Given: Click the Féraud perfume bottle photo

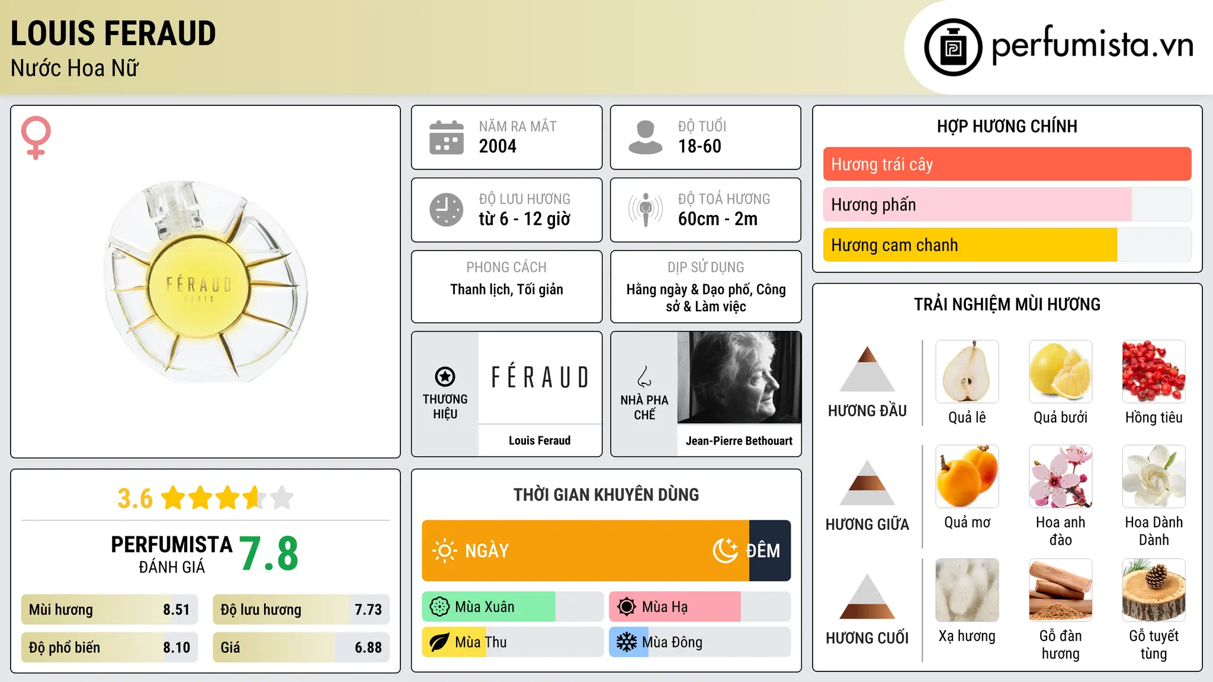Looking at the screenshot, I should 206,281.
